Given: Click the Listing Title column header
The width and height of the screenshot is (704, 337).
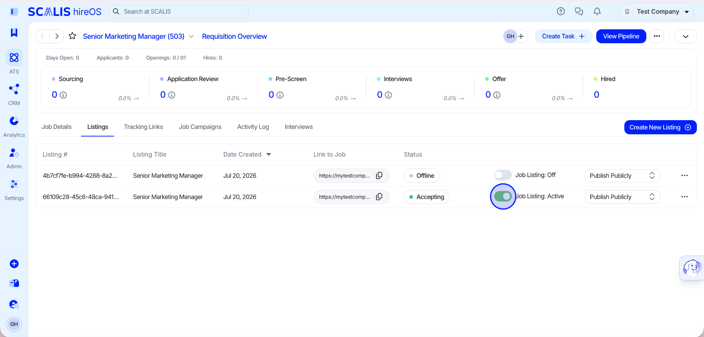Looking at the screenshot, I should pyautogui.click(x=150, y=154).
